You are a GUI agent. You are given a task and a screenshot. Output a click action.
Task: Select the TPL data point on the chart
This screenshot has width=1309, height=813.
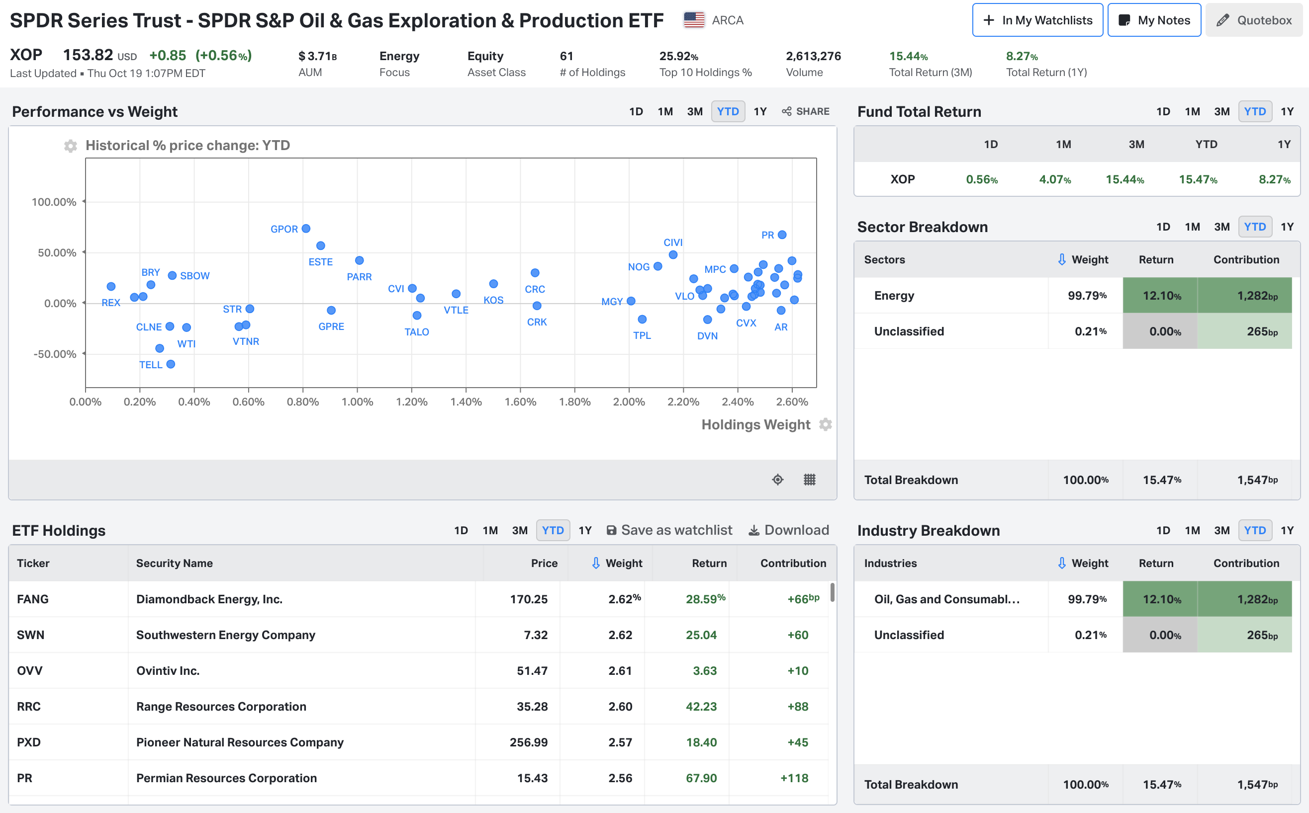[642, 320]
